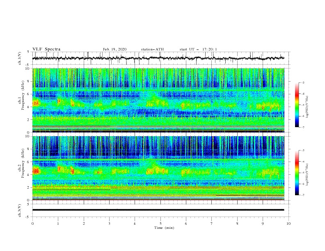Click the "log(PSD)(V²/Hz)" label beside ch.1 colorbar
The image size is (325, 251).
(x=307, y=107)
